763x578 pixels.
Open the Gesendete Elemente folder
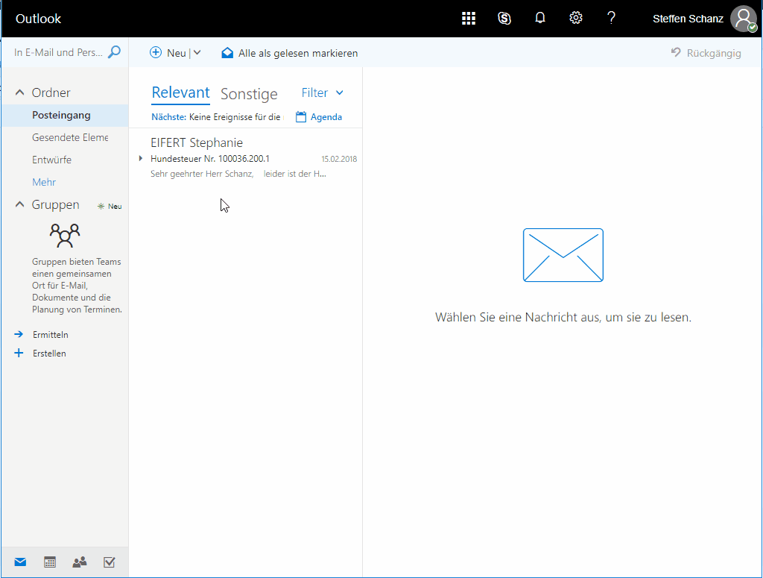coord(66,137)
